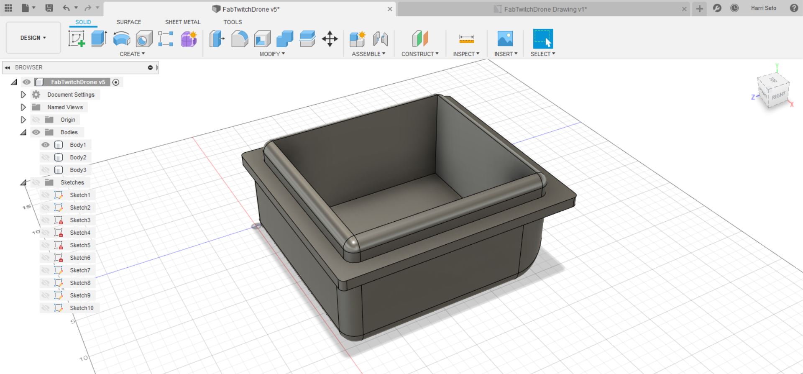
Task: Show Body2 with its eye icon
Action: pyautogui.click(x=46, y=157)
